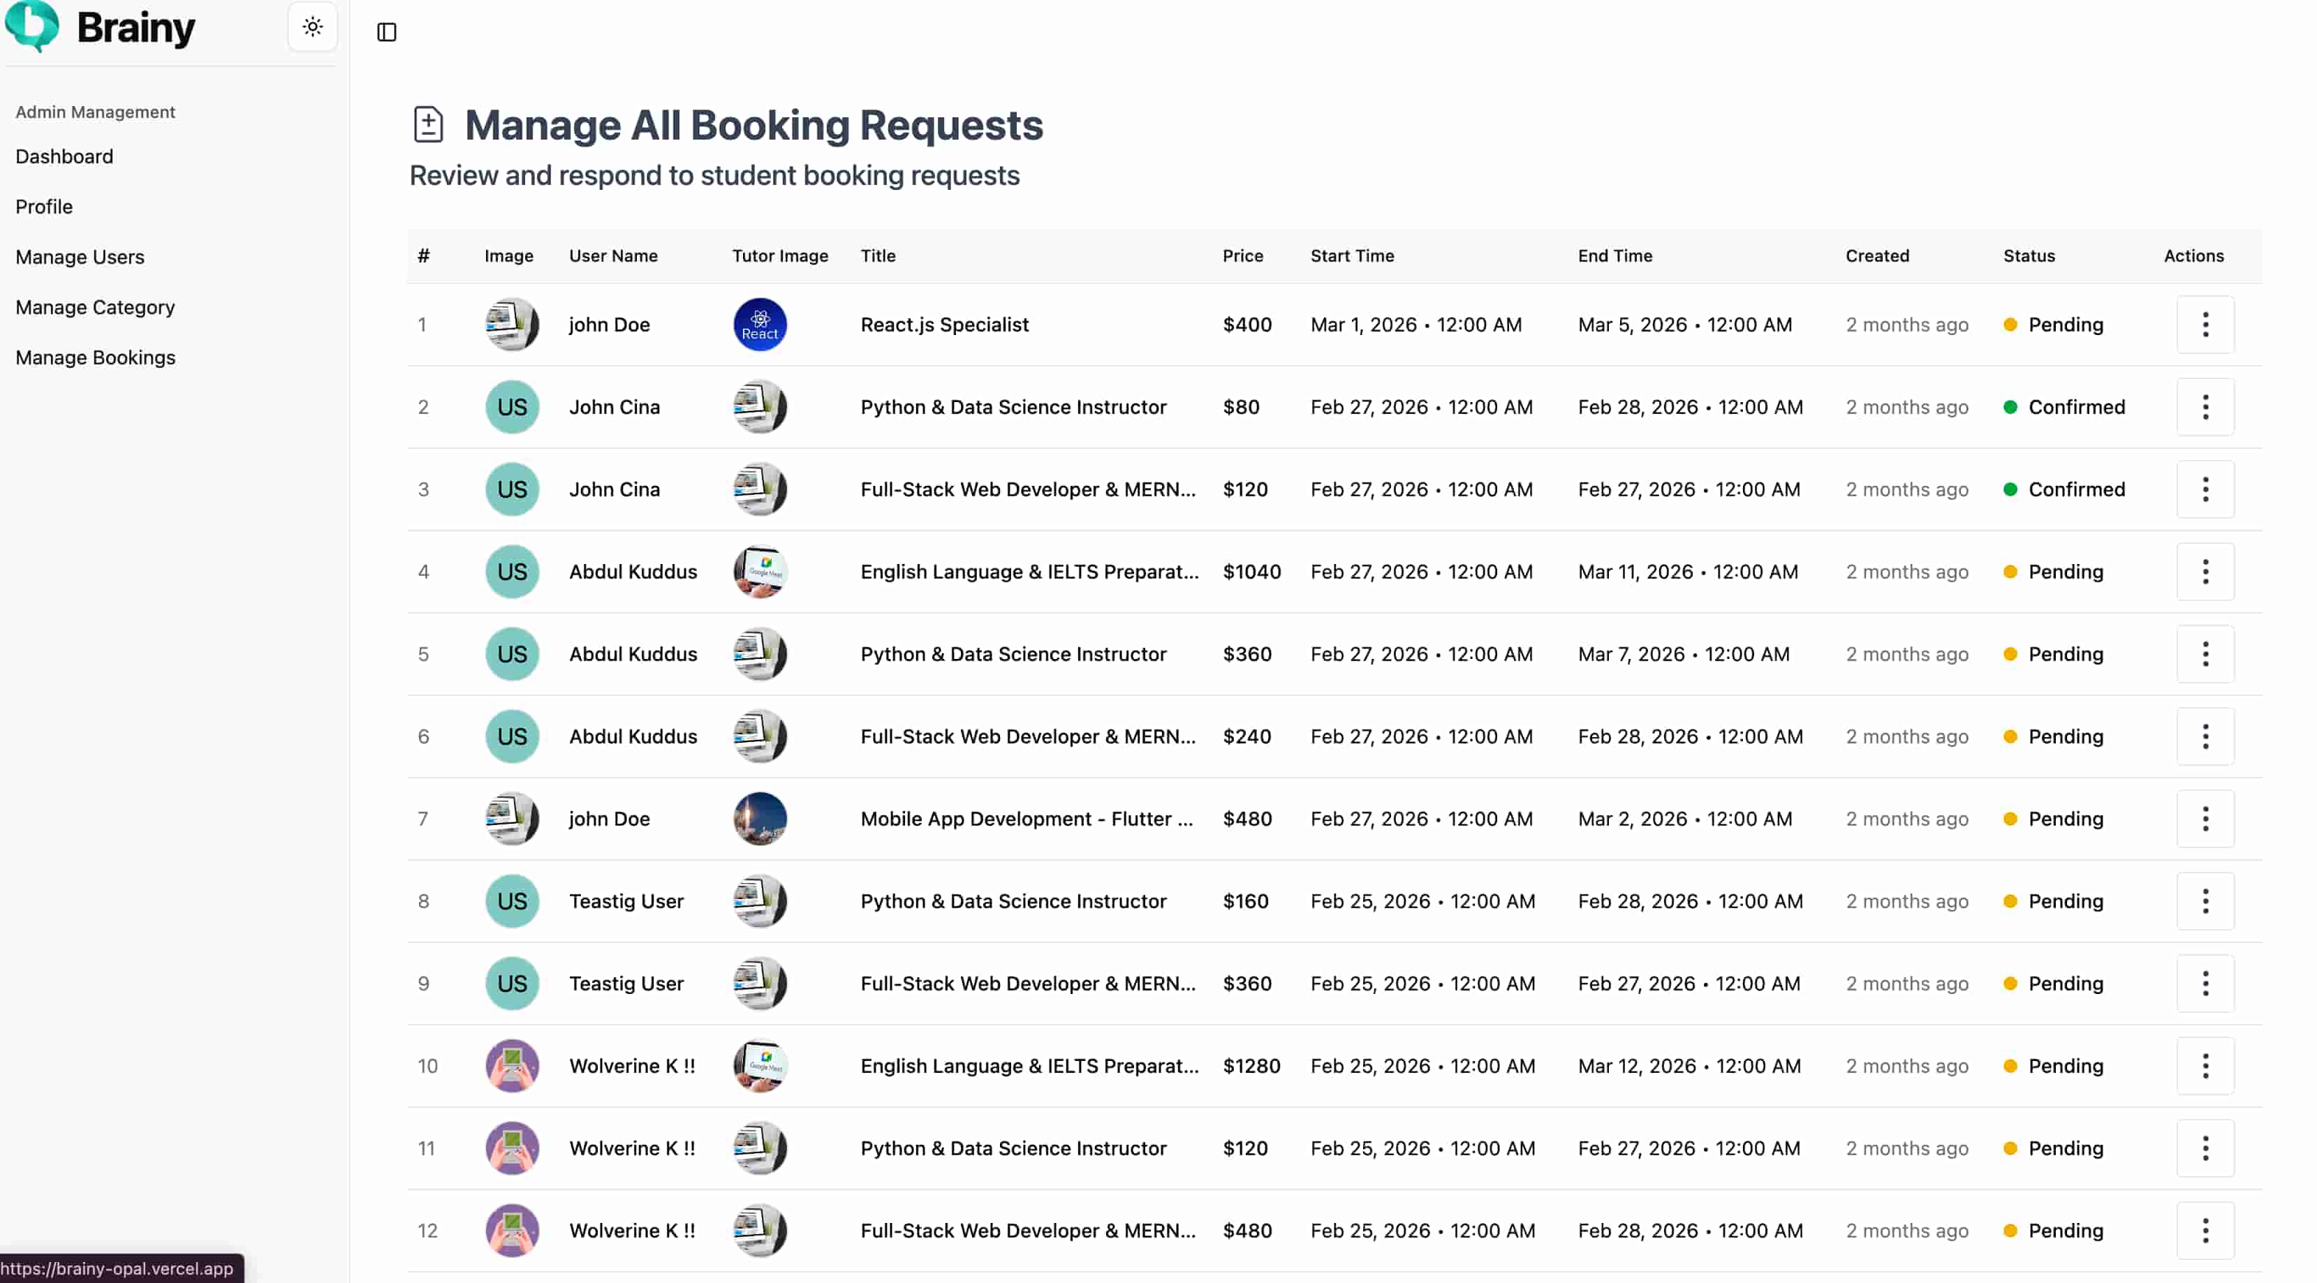This screenshot has width=2317, height=1283.
Task: Click the Title column header
Action: (x=878, y=256)
